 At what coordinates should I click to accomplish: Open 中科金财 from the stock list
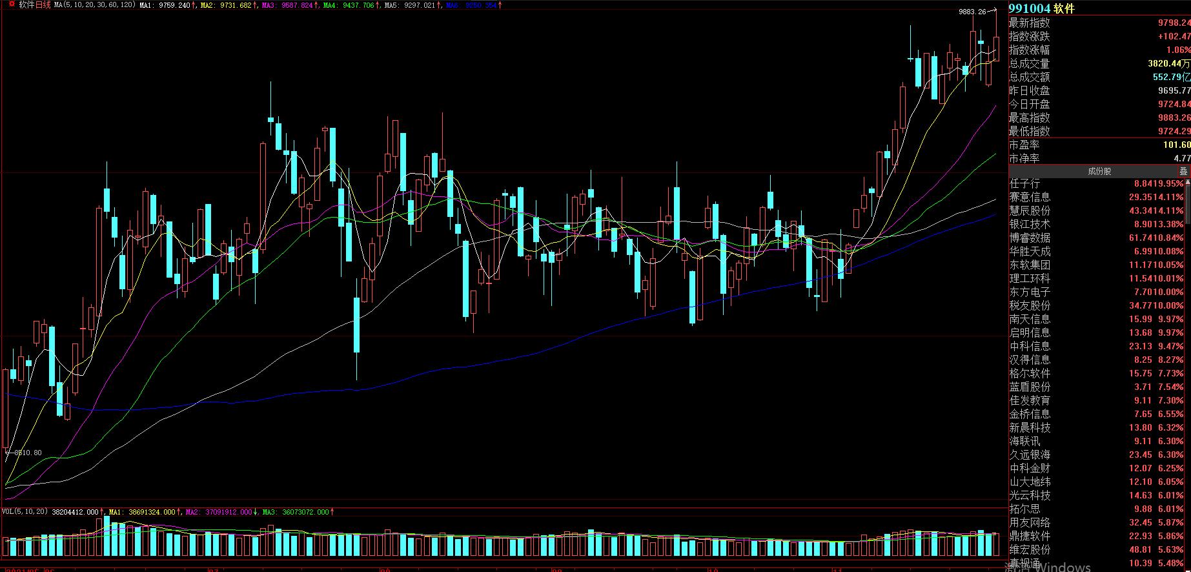pos(1030,469)
